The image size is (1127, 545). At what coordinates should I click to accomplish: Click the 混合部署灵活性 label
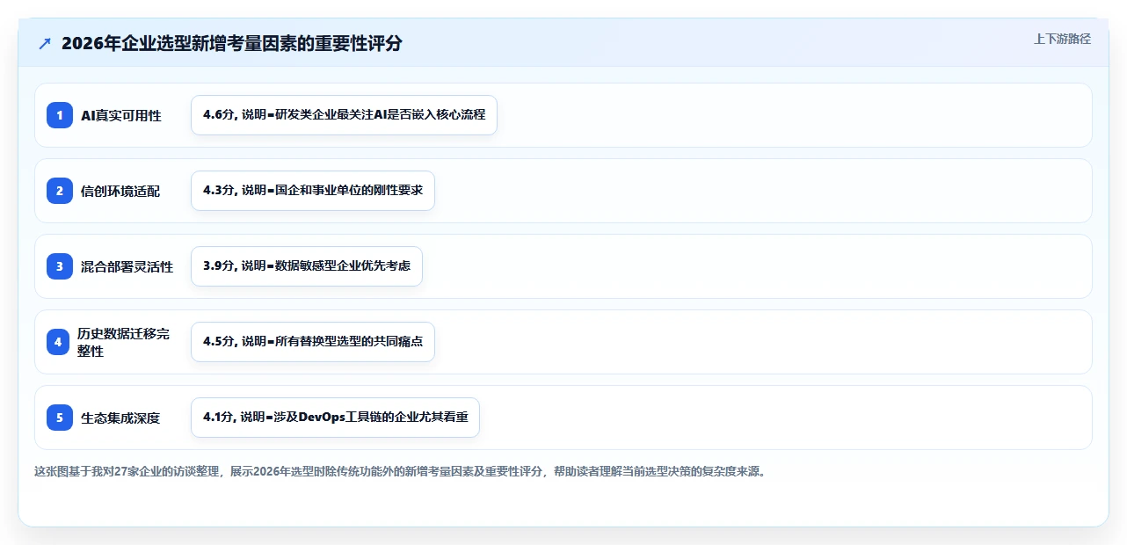click(x=127, y=266)
